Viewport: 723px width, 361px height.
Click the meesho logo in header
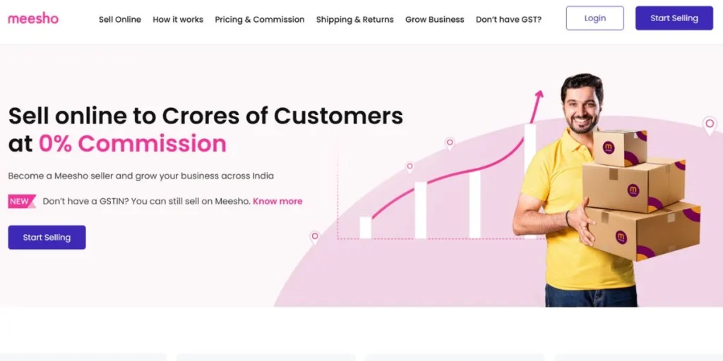pyautogui.click(x=33, y=19)
